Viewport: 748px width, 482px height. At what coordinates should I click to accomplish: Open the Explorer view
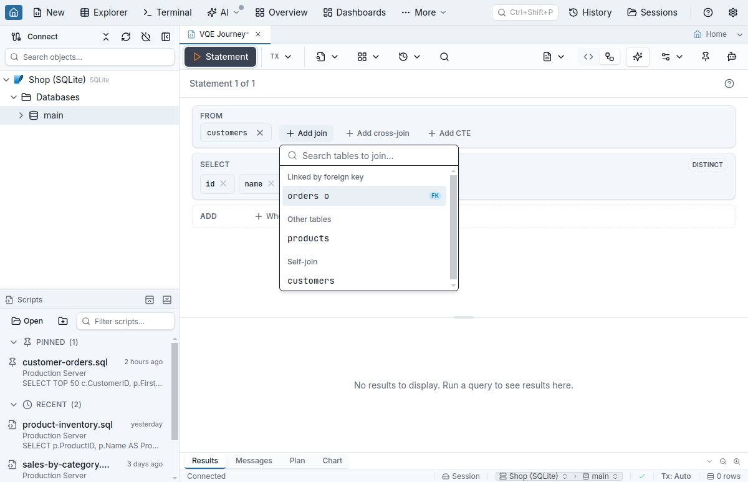(104, 12)
